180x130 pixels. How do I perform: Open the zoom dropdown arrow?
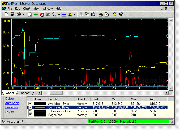coord(59,15)
